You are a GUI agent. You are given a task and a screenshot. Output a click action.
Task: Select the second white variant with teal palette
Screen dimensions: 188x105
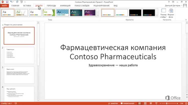[x=122, y=13]
